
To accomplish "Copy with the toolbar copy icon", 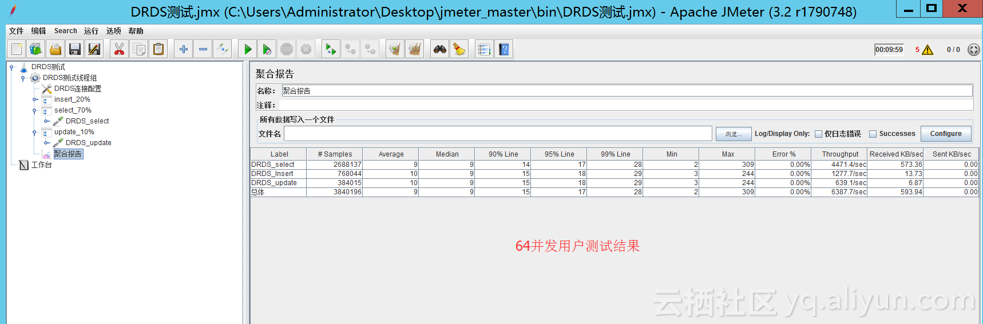I will 139,49.
